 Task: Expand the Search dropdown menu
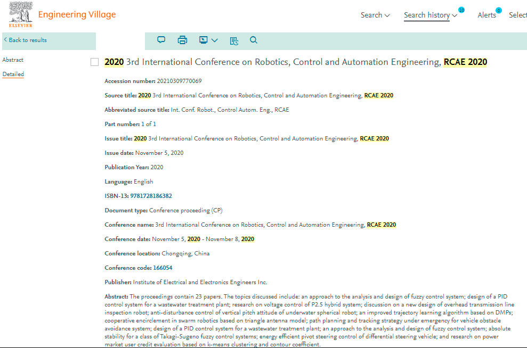pos(375,15)
